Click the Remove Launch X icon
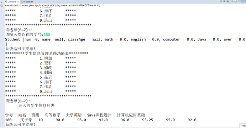246x128 pixels. click(x=224, y=1)
